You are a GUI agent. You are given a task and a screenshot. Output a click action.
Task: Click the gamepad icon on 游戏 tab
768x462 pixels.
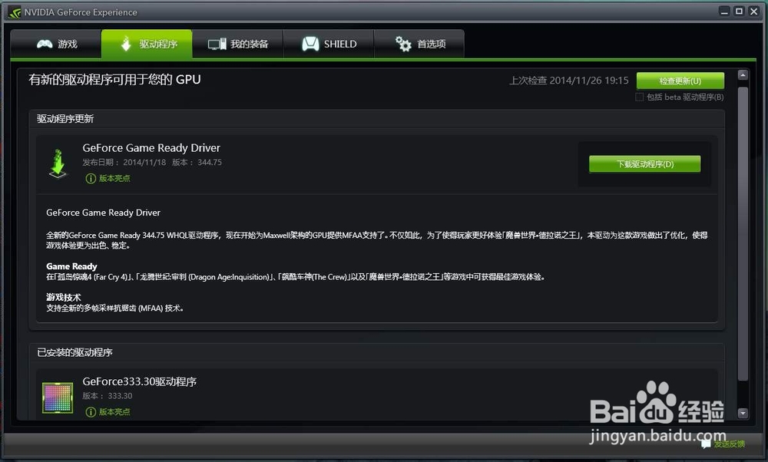coord(45,44)
